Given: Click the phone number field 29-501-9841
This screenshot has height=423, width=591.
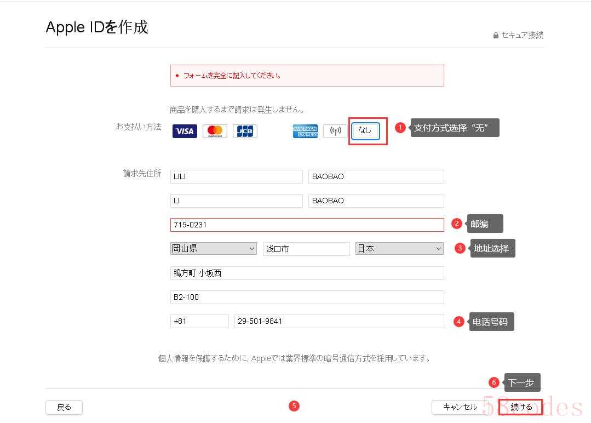Looking at the screenshot, I should [x=338, y=321].
